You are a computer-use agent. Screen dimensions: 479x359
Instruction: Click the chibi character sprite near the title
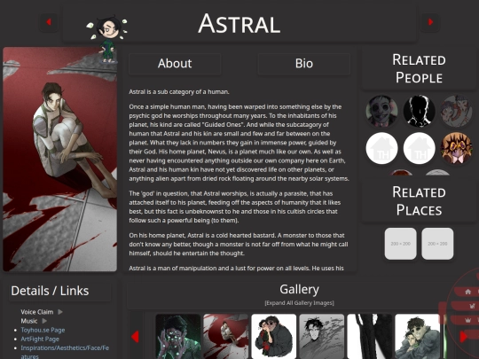107,38
